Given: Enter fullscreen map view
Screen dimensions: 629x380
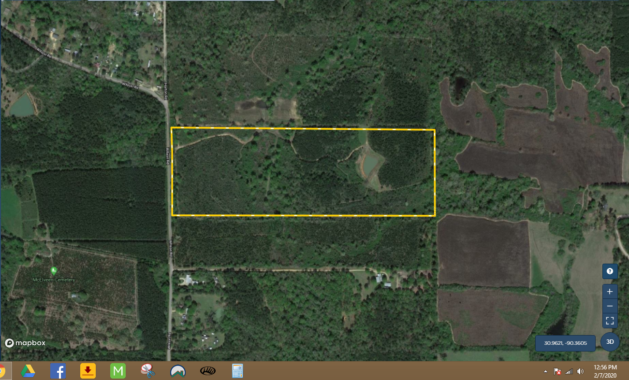Looking at the screenshot, I should [x=610, y=321].
